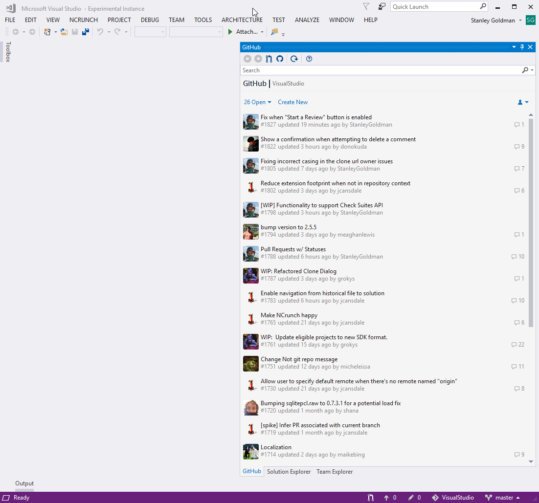Click the Attach... start button
539x503 pixels.
point(243,32)
